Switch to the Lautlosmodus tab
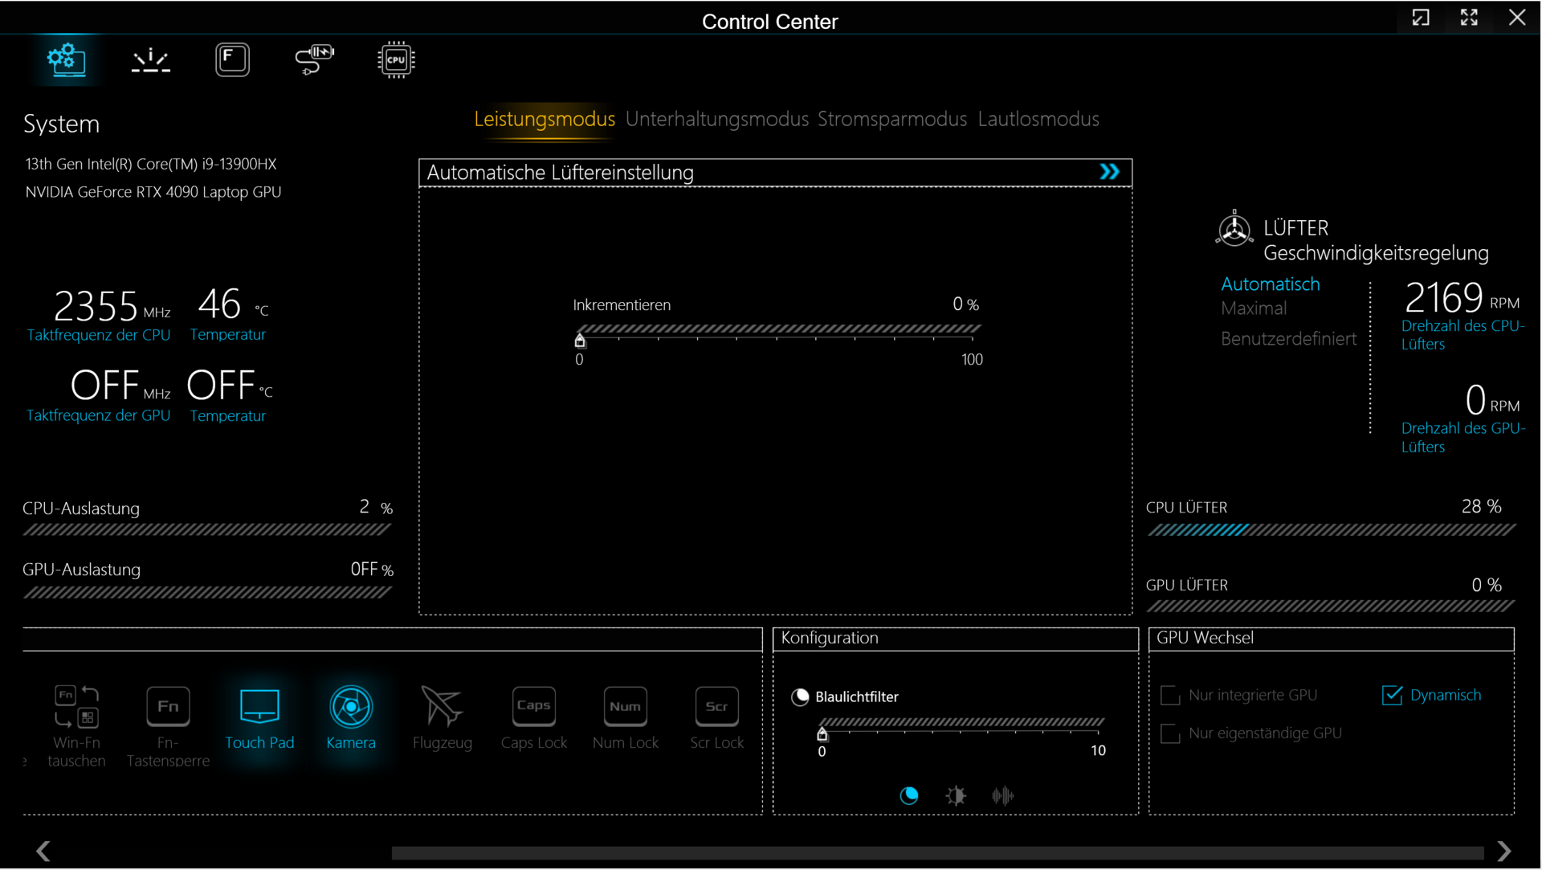 click(1038, 119)
